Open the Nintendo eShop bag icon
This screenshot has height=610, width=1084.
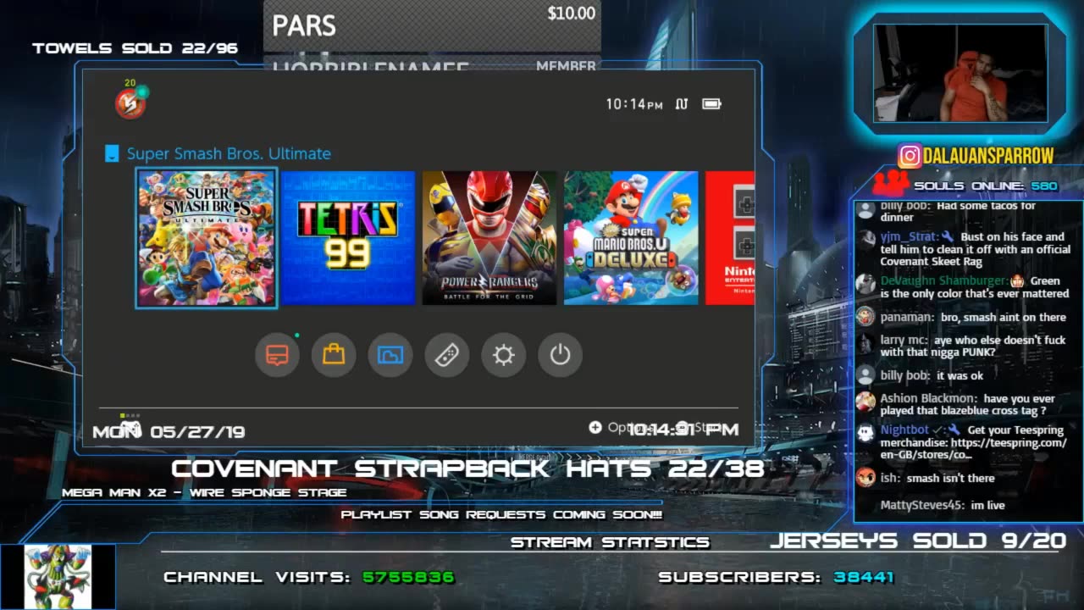pyautogui.click(x=334, y=355)
